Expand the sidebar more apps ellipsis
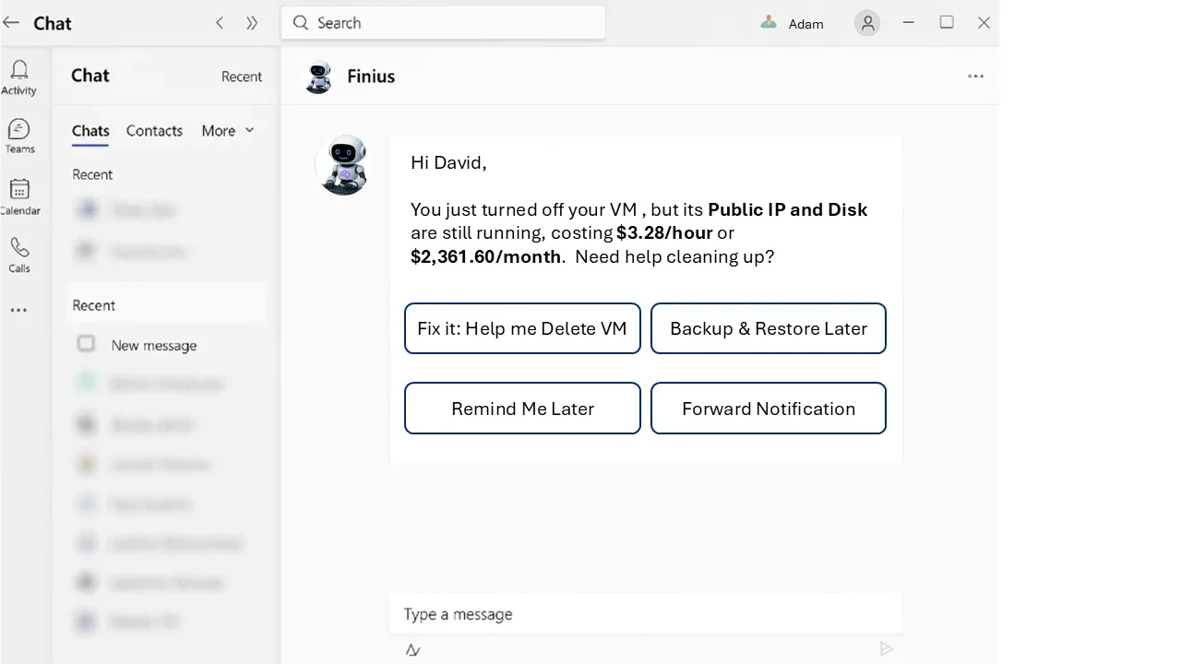The height and width of the screenshot is (664, 1181). click(x=18, y=311)
